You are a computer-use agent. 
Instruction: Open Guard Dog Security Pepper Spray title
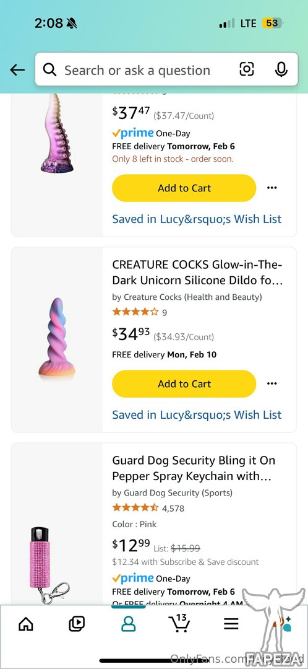coord(194,468)
